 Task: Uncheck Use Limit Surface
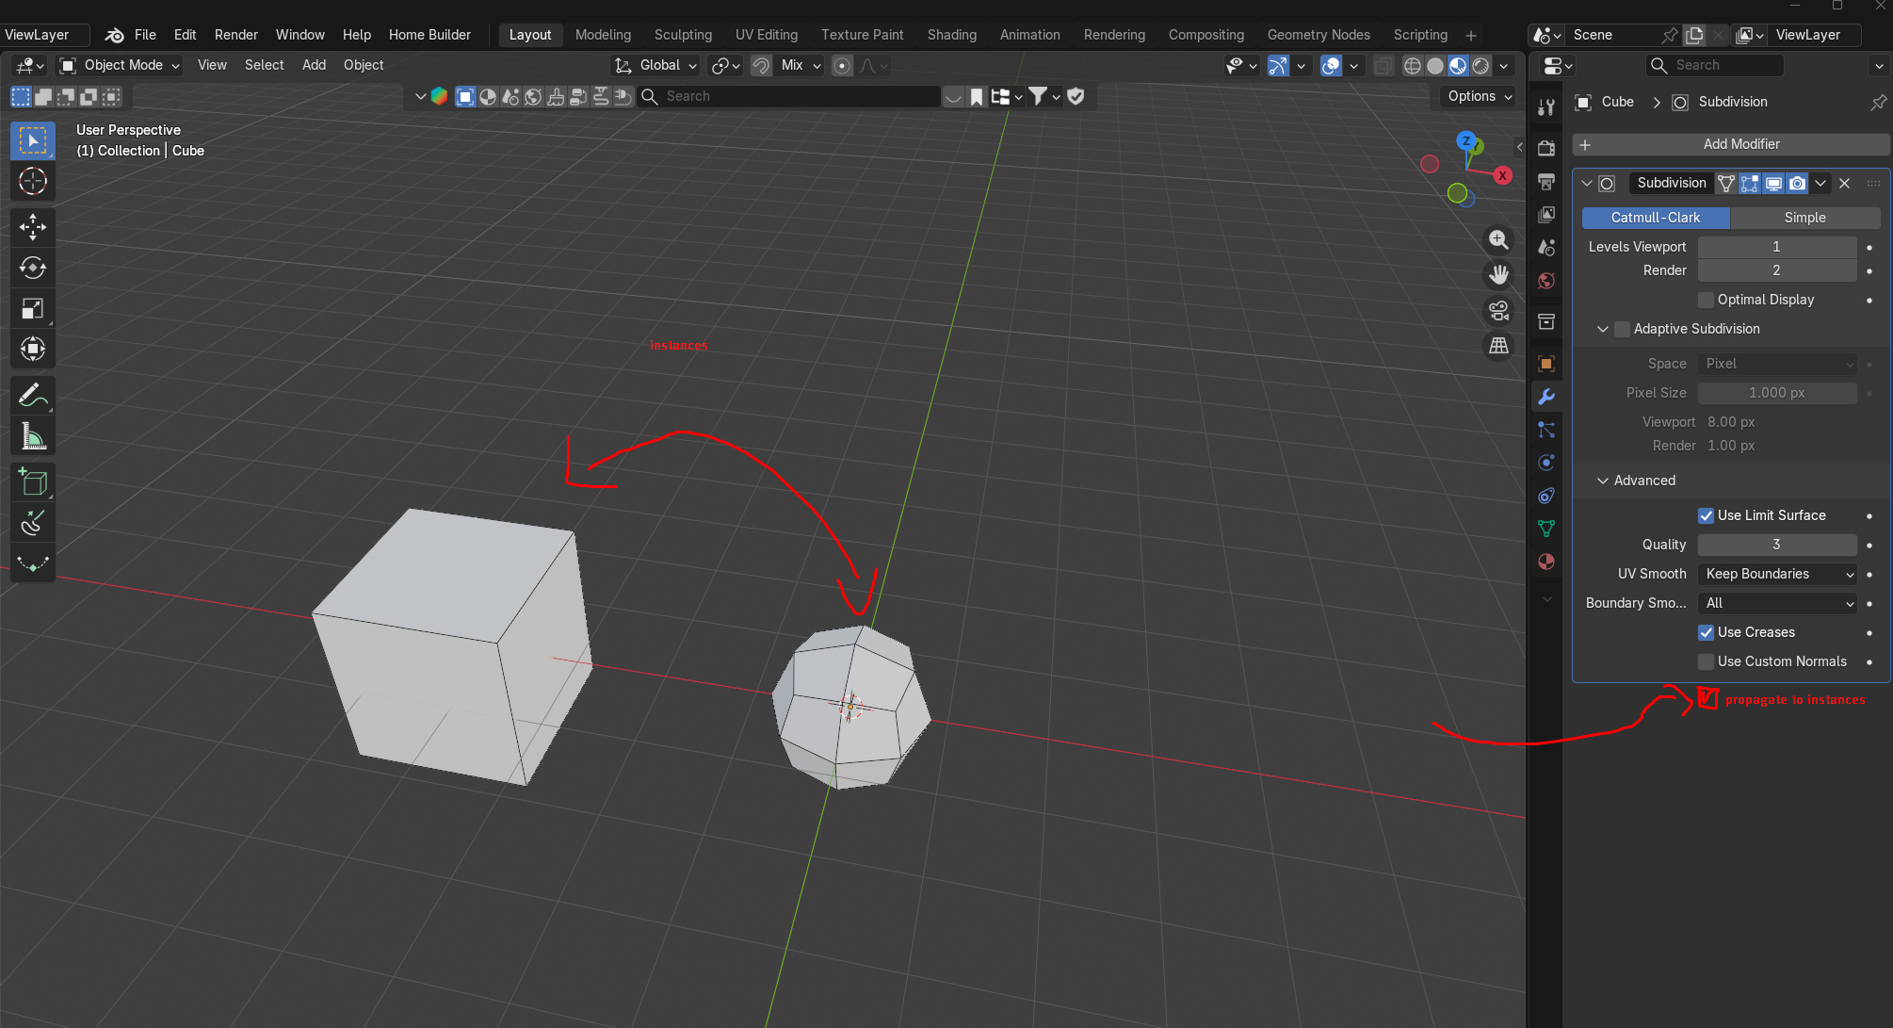tap(1706, 515)
